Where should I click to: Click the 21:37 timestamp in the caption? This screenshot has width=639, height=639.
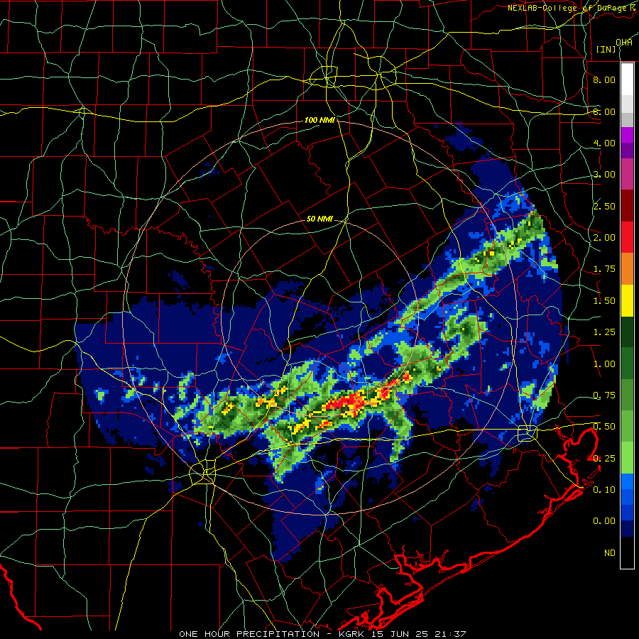coord(449,634)
